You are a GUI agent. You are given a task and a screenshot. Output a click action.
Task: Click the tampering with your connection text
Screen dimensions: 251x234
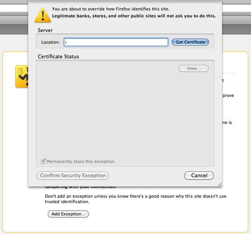click(80, 187)
